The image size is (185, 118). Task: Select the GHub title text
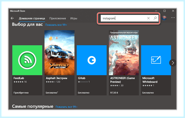[81, 78]
